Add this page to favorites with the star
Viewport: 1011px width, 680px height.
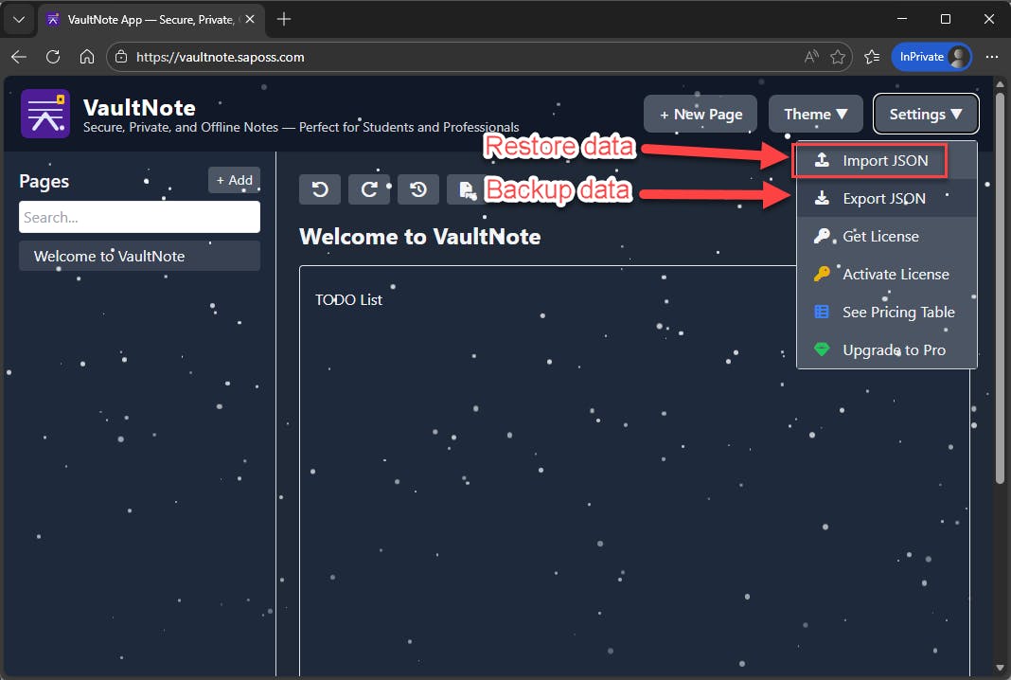pos(838,57)
